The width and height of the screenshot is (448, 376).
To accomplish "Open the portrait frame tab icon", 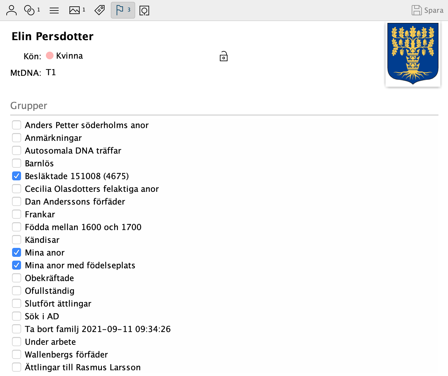I will coord(144,11).
